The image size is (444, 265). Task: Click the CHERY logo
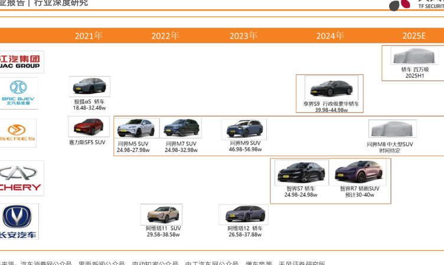[21, 178]
